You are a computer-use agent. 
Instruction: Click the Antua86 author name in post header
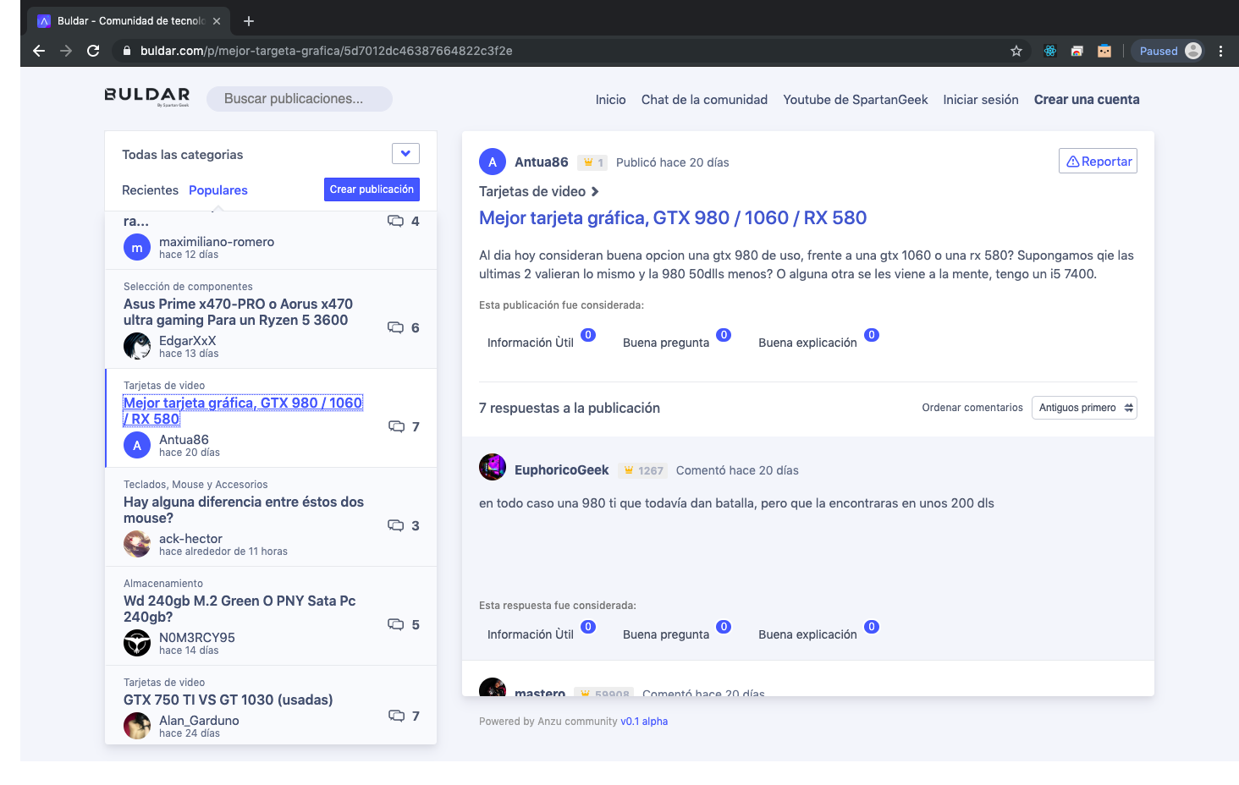[x=542, y=162]
